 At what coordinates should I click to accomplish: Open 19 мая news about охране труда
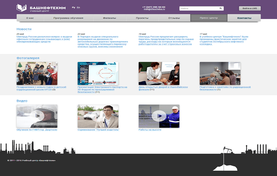166,40
